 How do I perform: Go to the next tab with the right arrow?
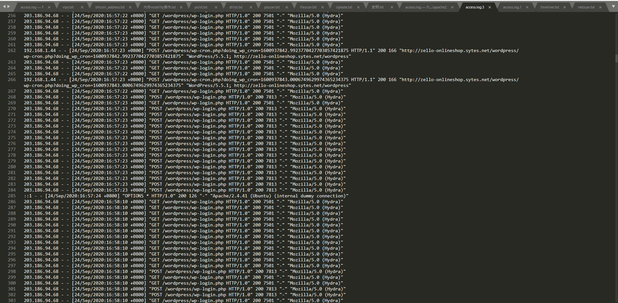(9, 6)
